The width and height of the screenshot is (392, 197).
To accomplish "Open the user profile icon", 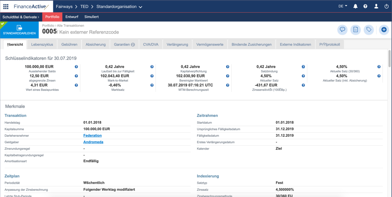I will [x=376, y=6].
